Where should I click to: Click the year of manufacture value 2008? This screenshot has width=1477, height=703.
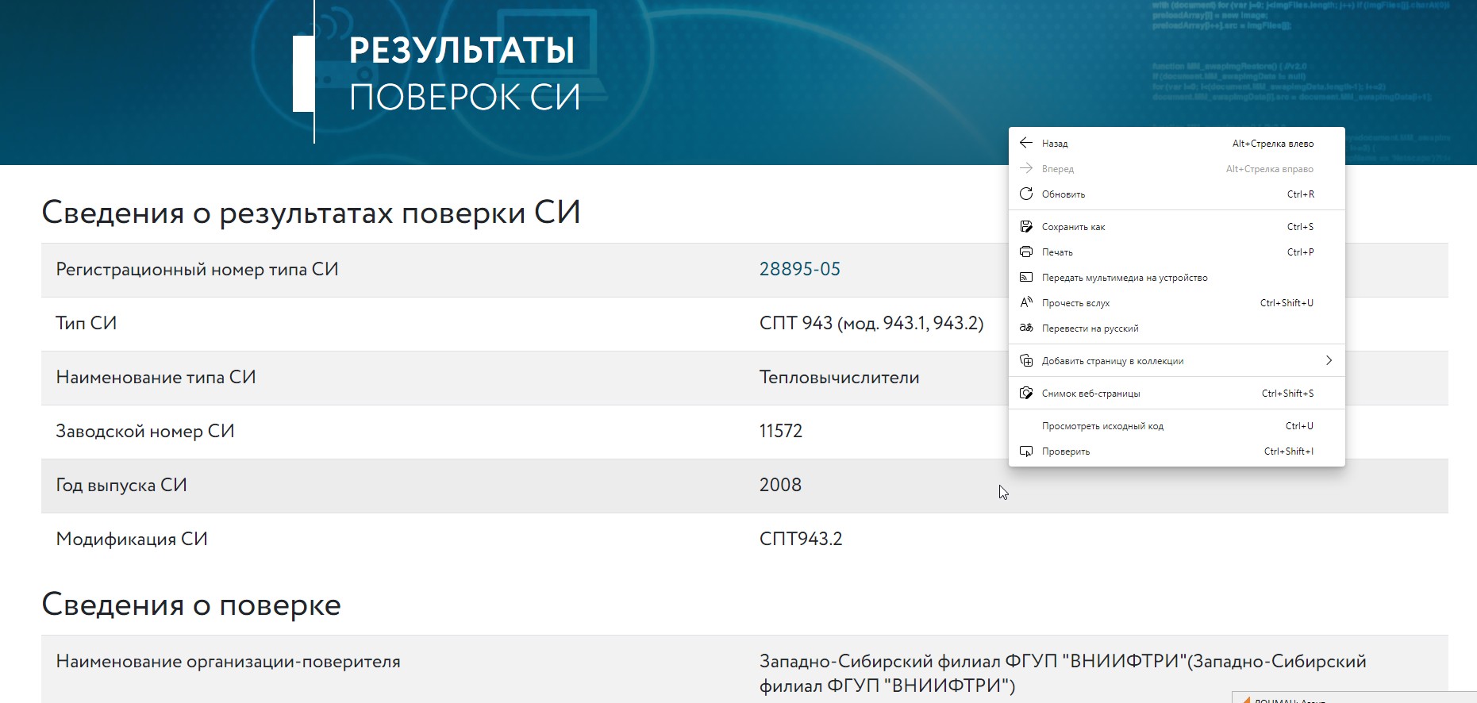[x=780, y=485]
